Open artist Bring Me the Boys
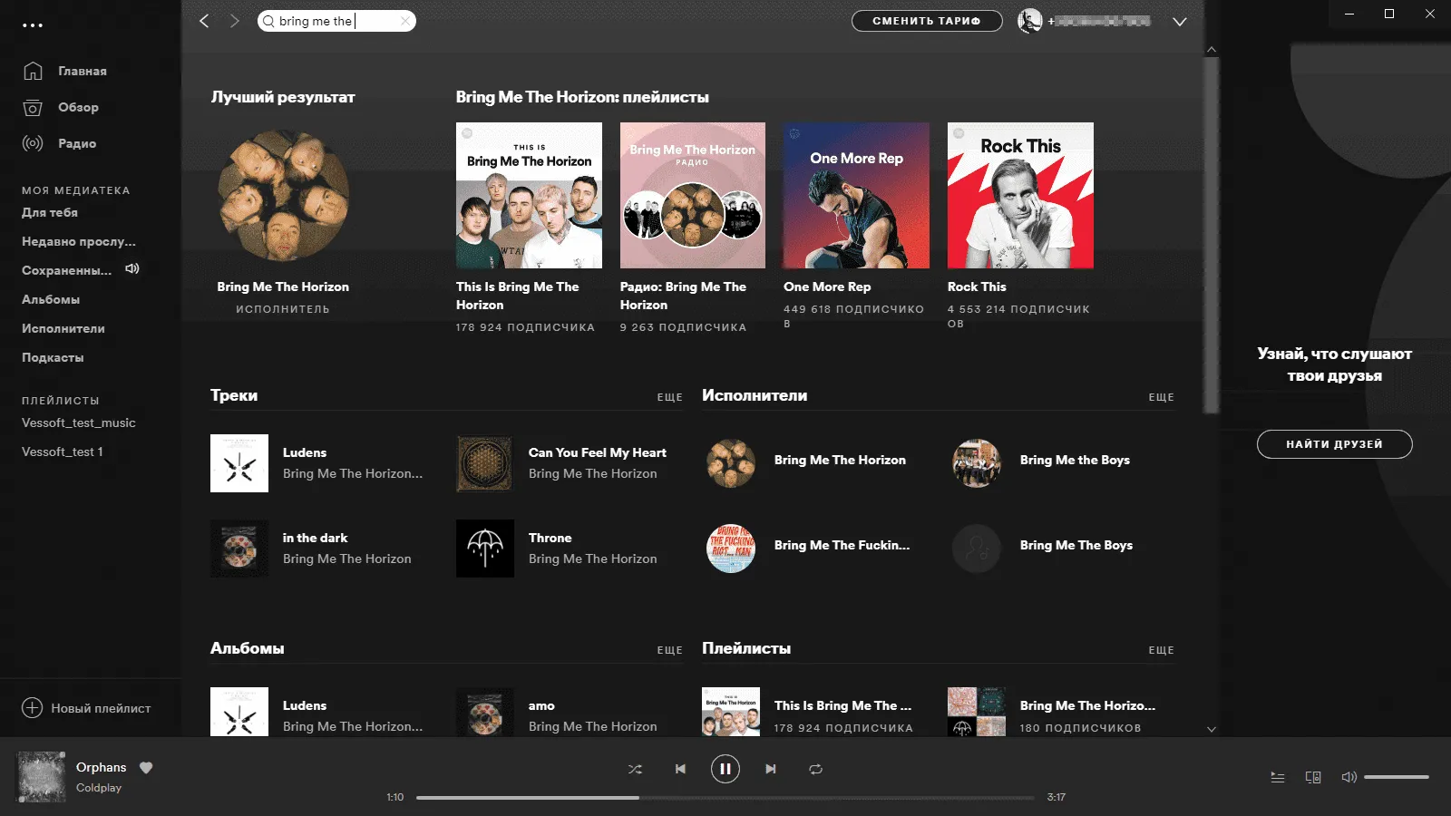The height and width of the screenshot is (816, 1451). pos(1075,460)
